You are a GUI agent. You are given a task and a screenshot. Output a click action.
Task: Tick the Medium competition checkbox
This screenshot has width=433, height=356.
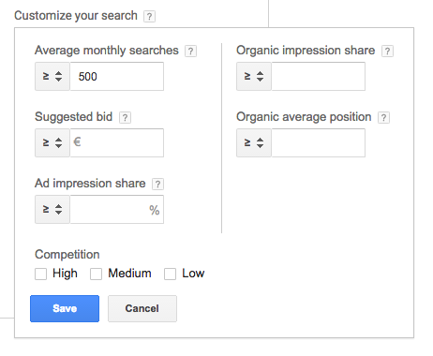coord(96,274)
